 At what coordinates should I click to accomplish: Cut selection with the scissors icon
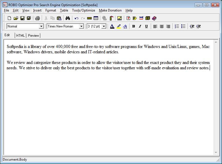coord(46,18)
